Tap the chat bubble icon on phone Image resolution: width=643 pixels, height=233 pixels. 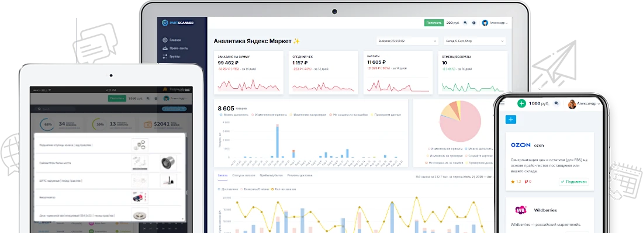tap(556, 103)
